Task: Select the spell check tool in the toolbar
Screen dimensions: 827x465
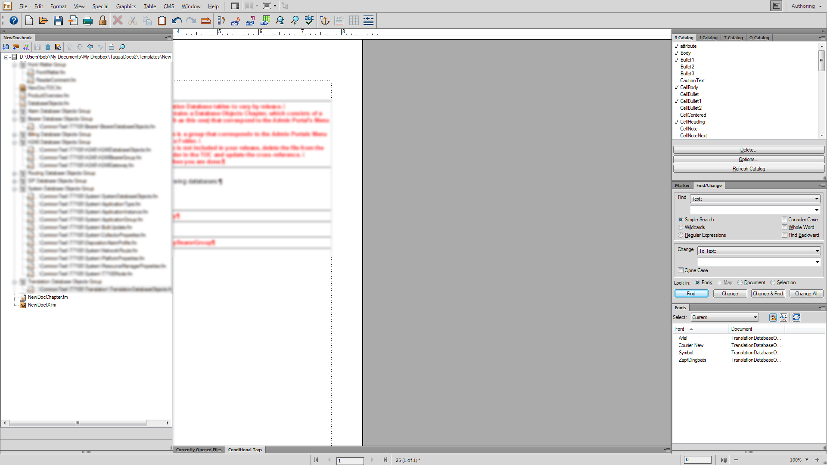Action: pyautogui.click(x=309, y=20)
